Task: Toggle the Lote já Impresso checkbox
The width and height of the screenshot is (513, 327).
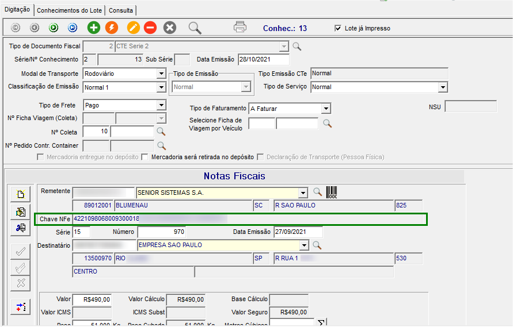Action: tap(338, 28)
